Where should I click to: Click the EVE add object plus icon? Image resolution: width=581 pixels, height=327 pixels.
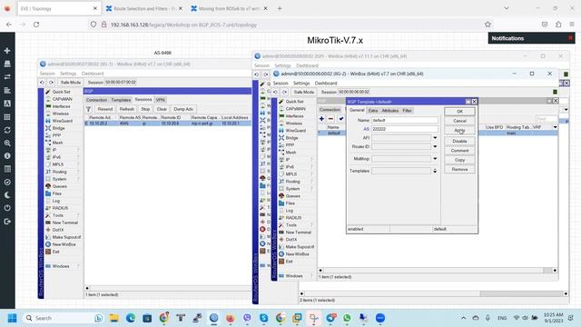tap(7, 51)
